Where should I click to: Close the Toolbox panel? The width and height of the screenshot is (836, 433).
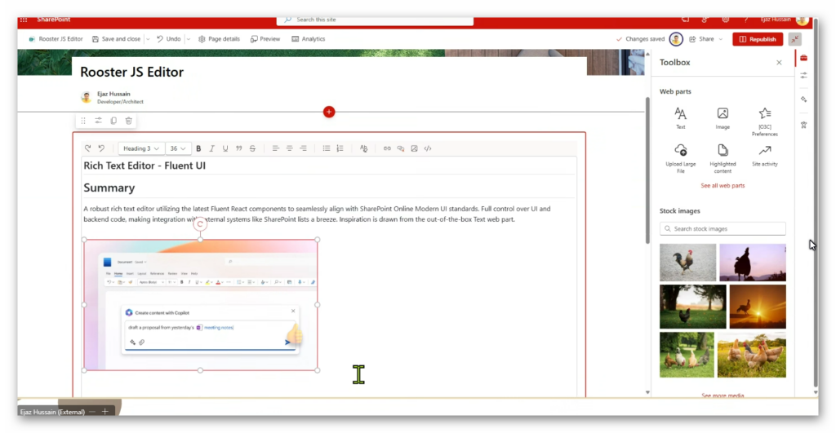[779, 63]
